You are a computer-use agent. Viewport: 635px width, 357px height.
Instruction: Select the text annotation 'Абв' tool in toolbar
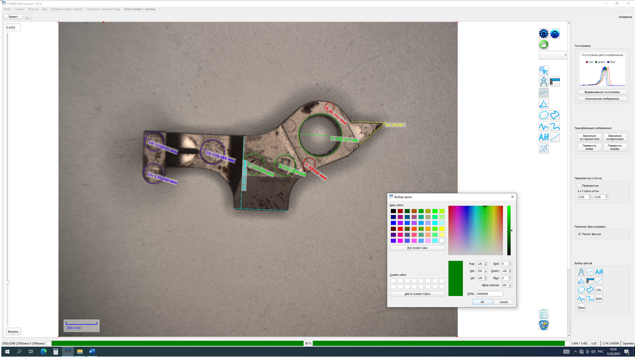(544, 137)
